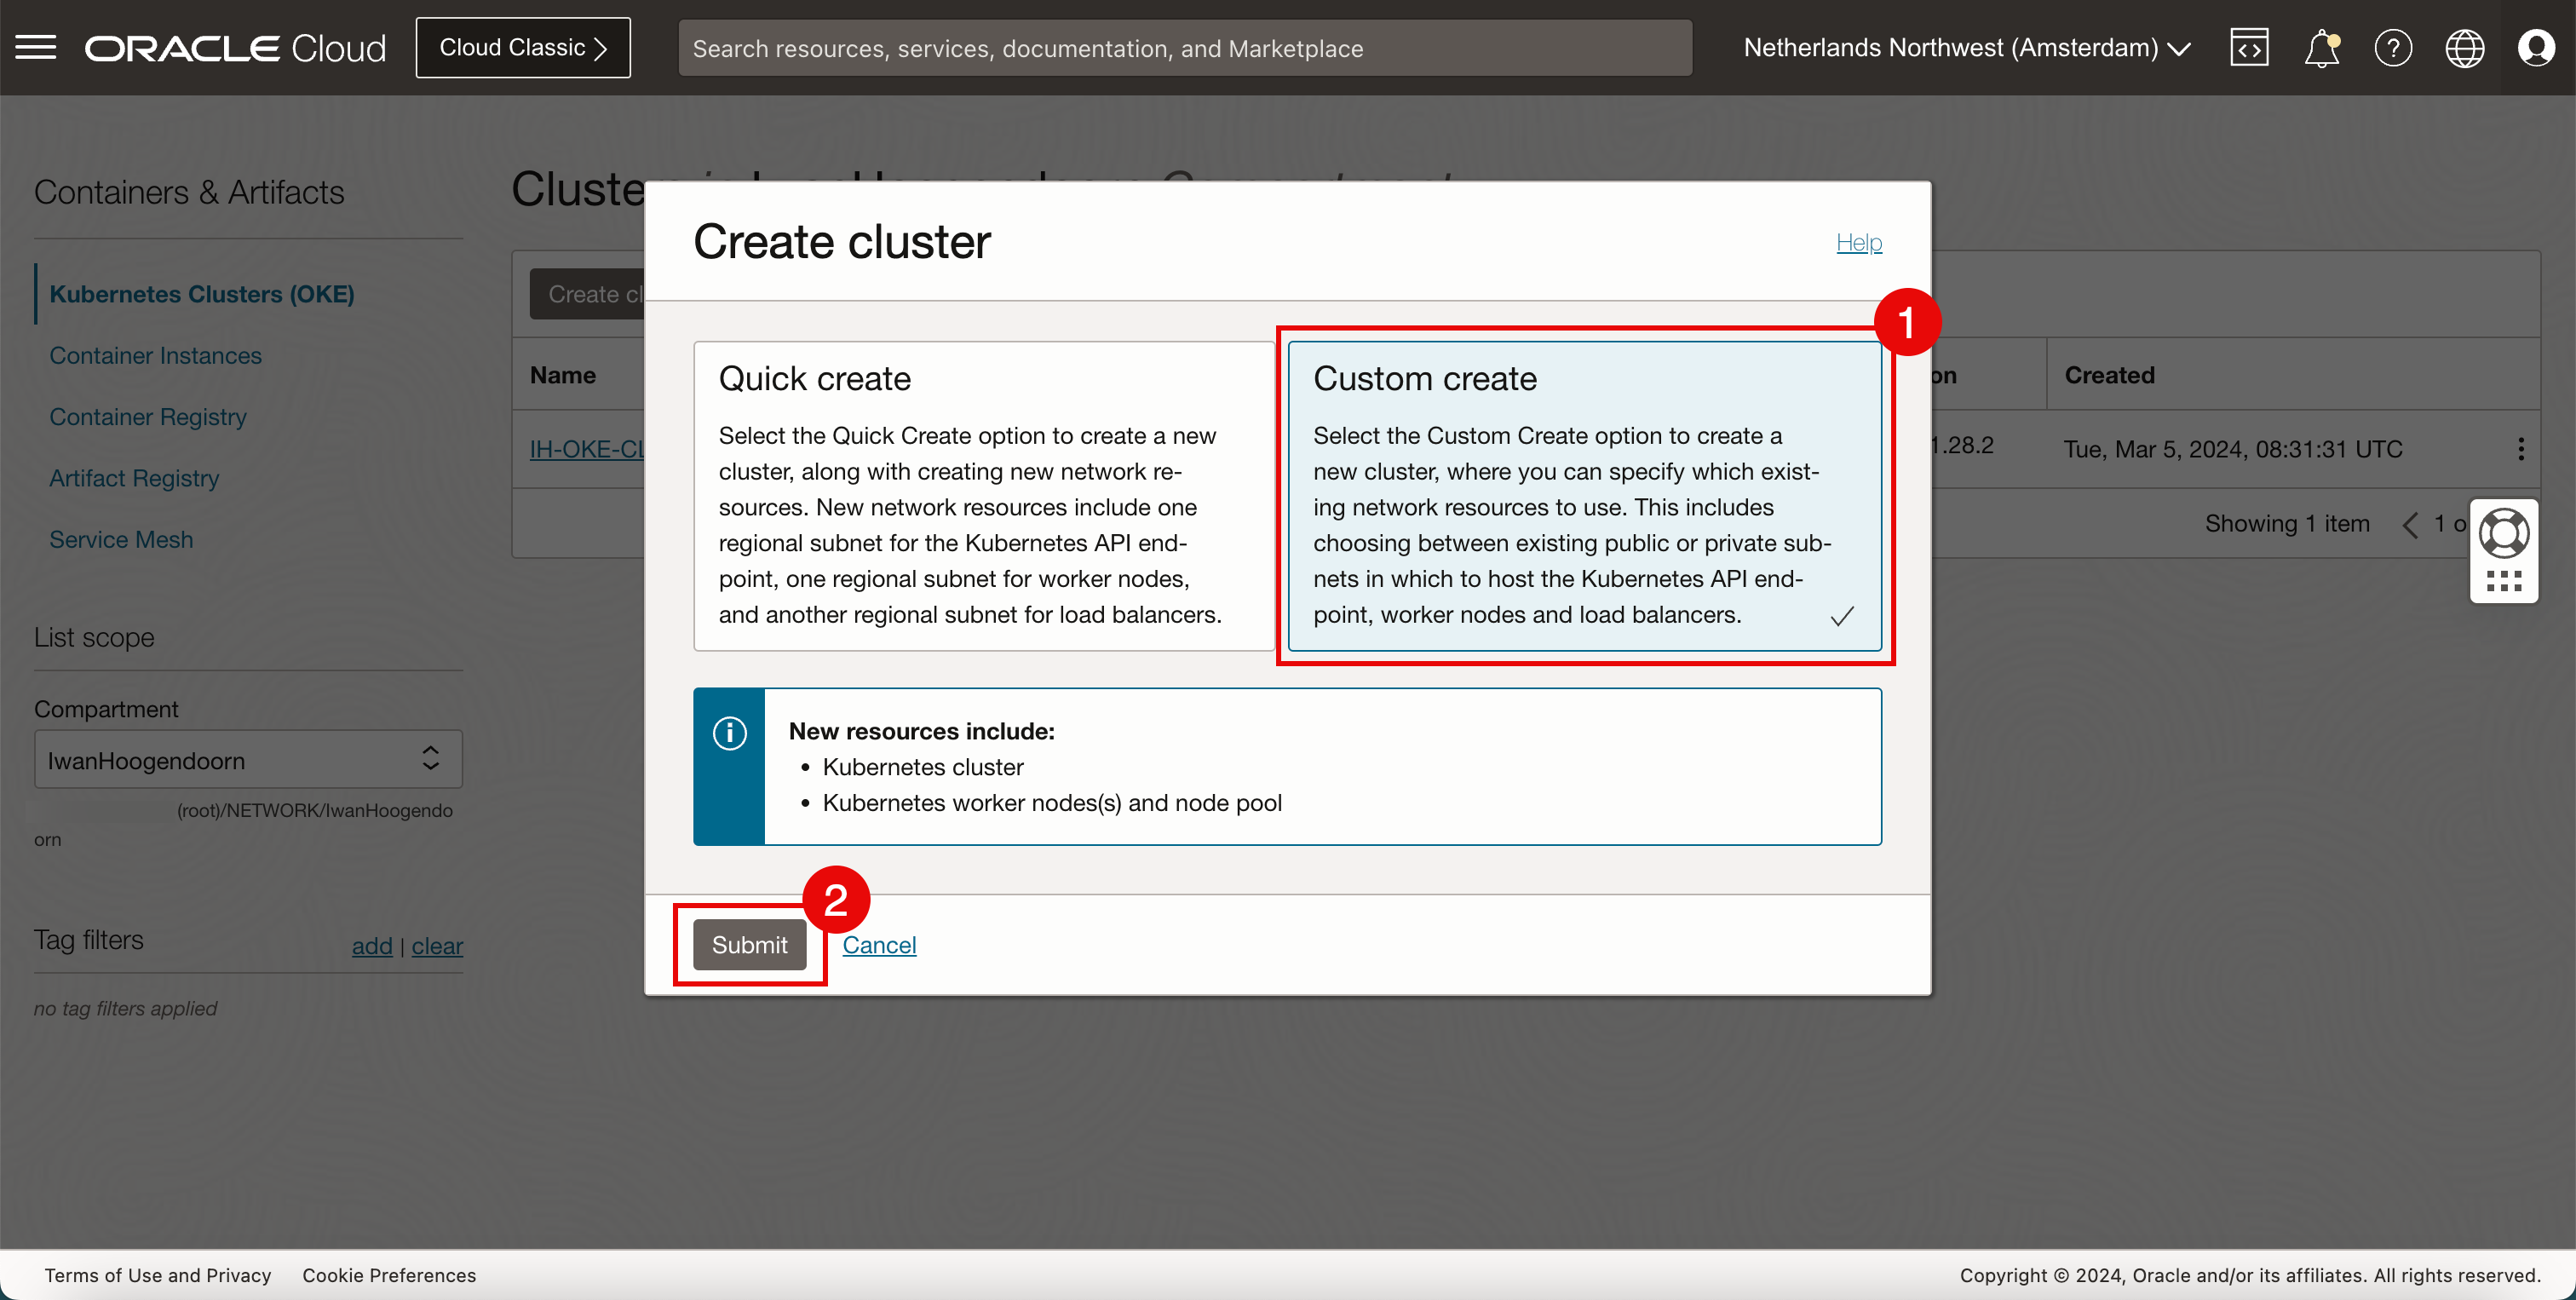
Task: Click the Cloud Classic switcher button
Action: [x=523, y=48]
